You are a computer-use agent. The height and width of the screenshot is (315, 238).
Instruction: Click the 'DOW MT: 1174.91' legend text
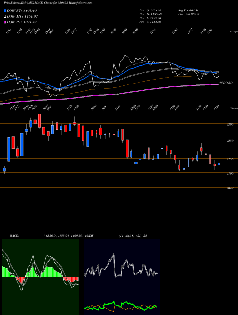[22, 17]
